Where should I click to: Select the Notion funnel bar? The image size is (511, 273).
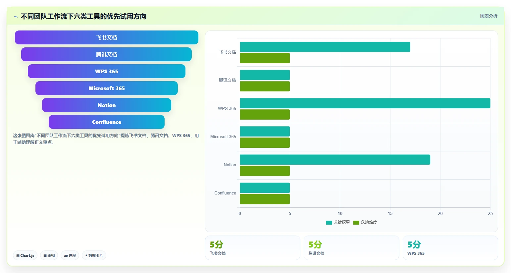click(107, 105)
